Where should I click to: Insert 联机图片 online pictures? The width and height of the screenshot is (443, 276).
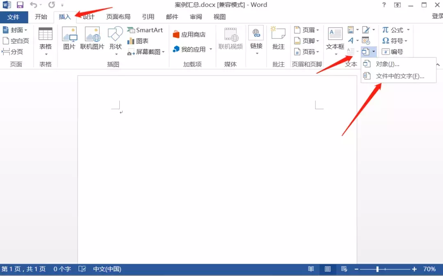click(92, 39)
